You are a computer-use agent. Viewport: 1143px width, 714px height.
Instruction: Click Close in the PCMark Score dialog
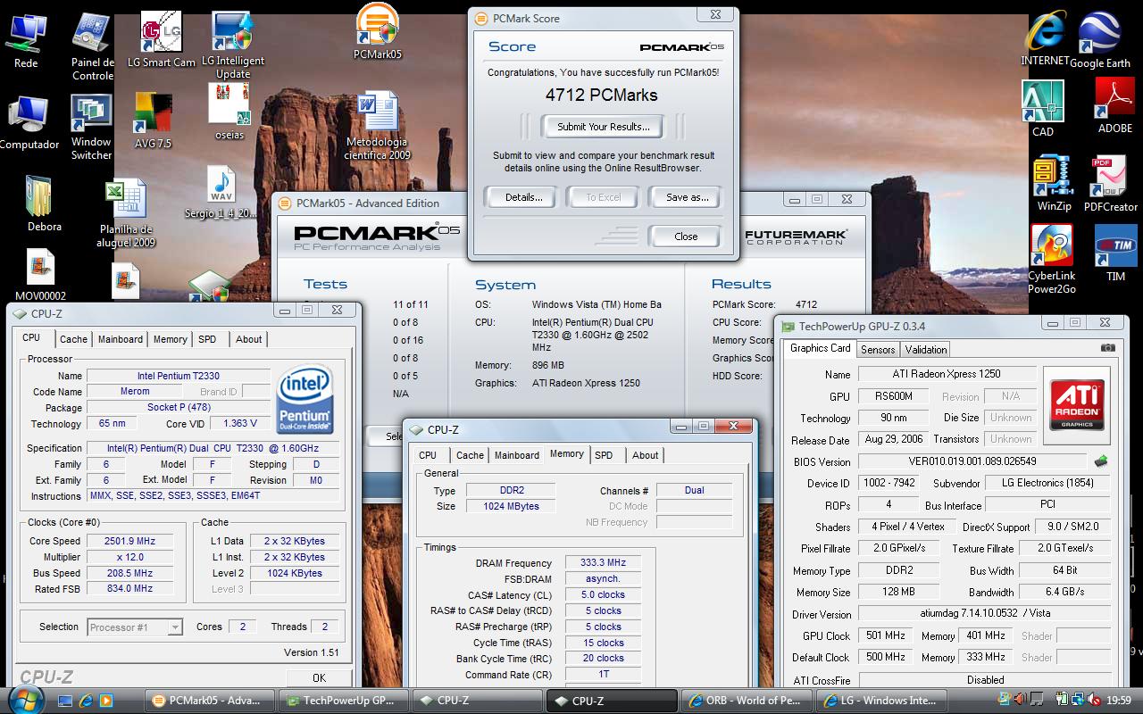686,237
